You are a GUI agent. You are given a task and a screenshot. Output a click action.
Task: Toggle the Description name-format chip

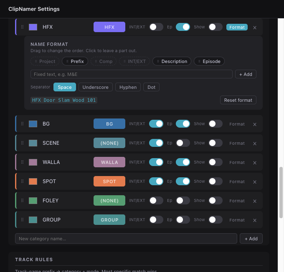[172, 61]
